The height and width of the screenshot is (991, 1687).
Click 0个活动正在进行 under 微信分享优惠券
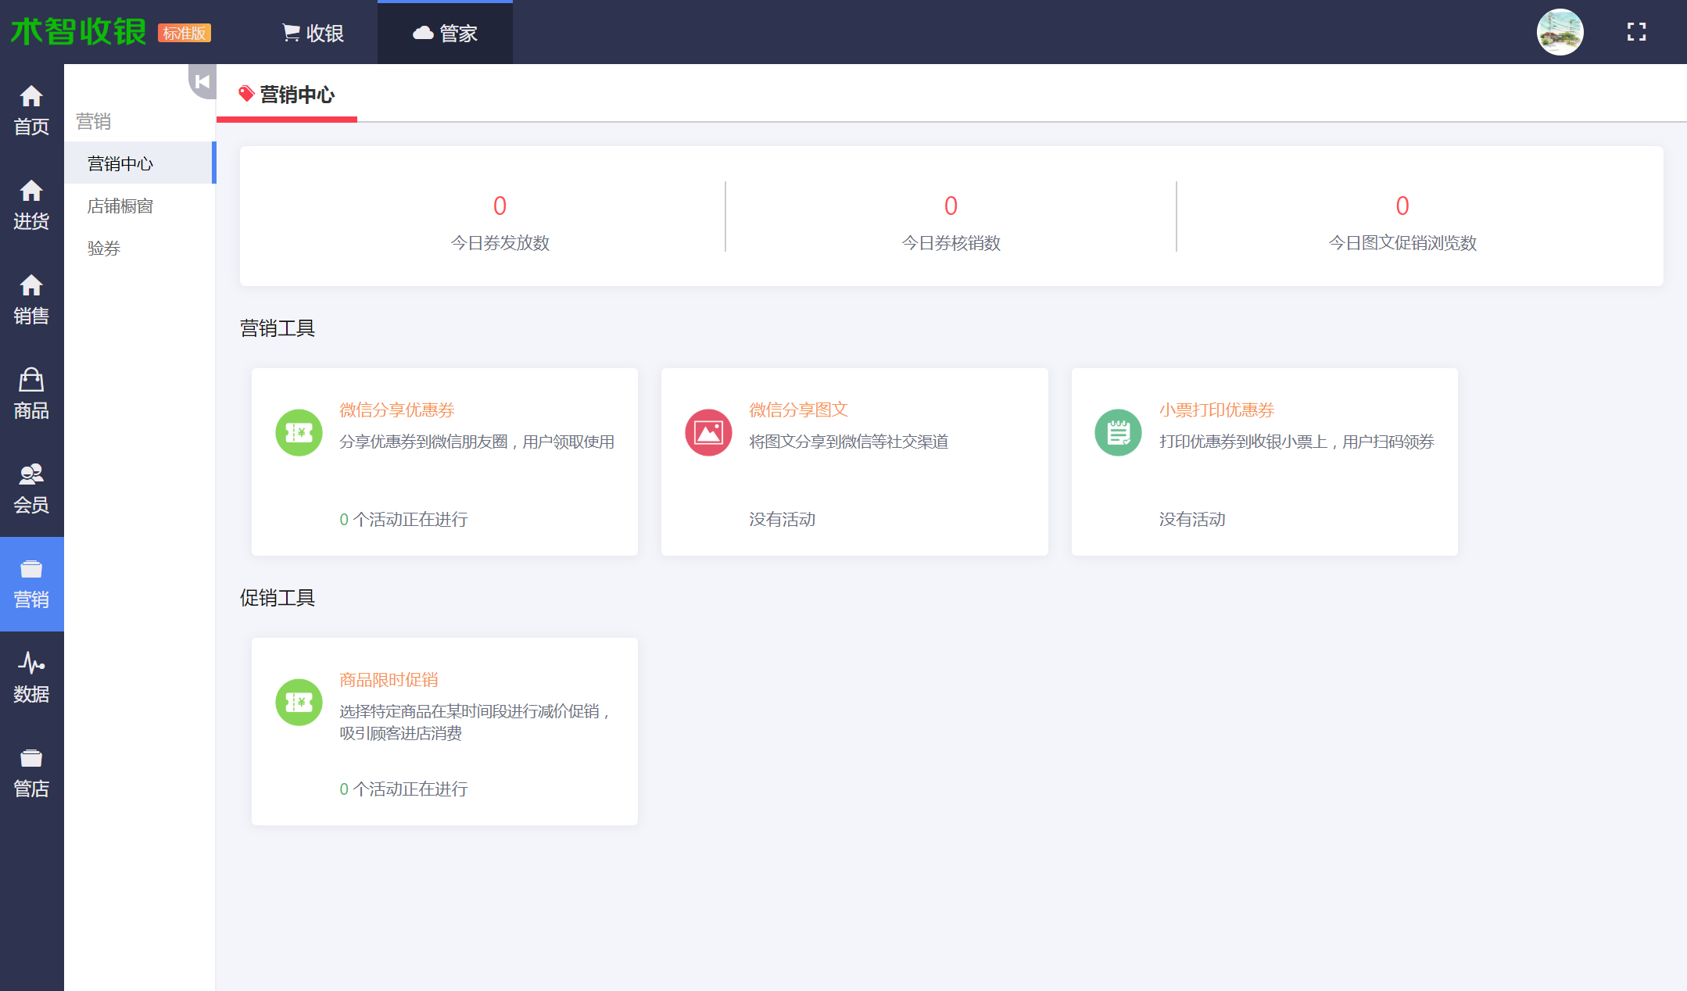[x=404, y=519]
